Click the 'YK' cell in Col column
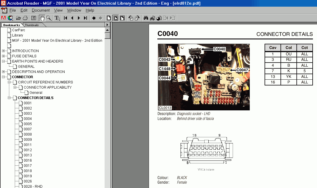The width and height of the screenshot is (317, 188). [x=289, y=76]
